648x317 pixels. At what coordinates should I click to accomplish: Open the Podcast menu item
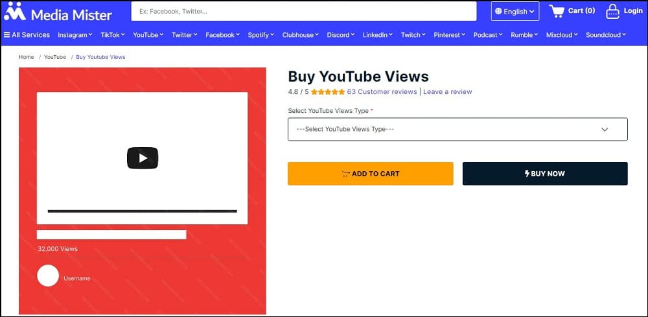488,35
